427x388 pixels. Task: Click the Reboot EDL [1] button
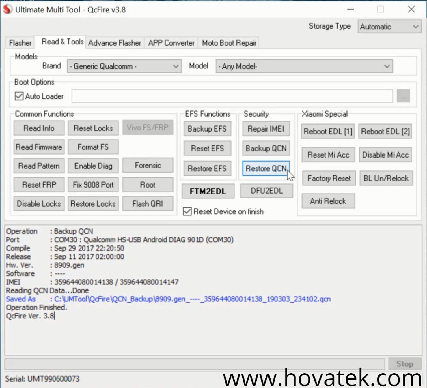[x=328, y=132]
